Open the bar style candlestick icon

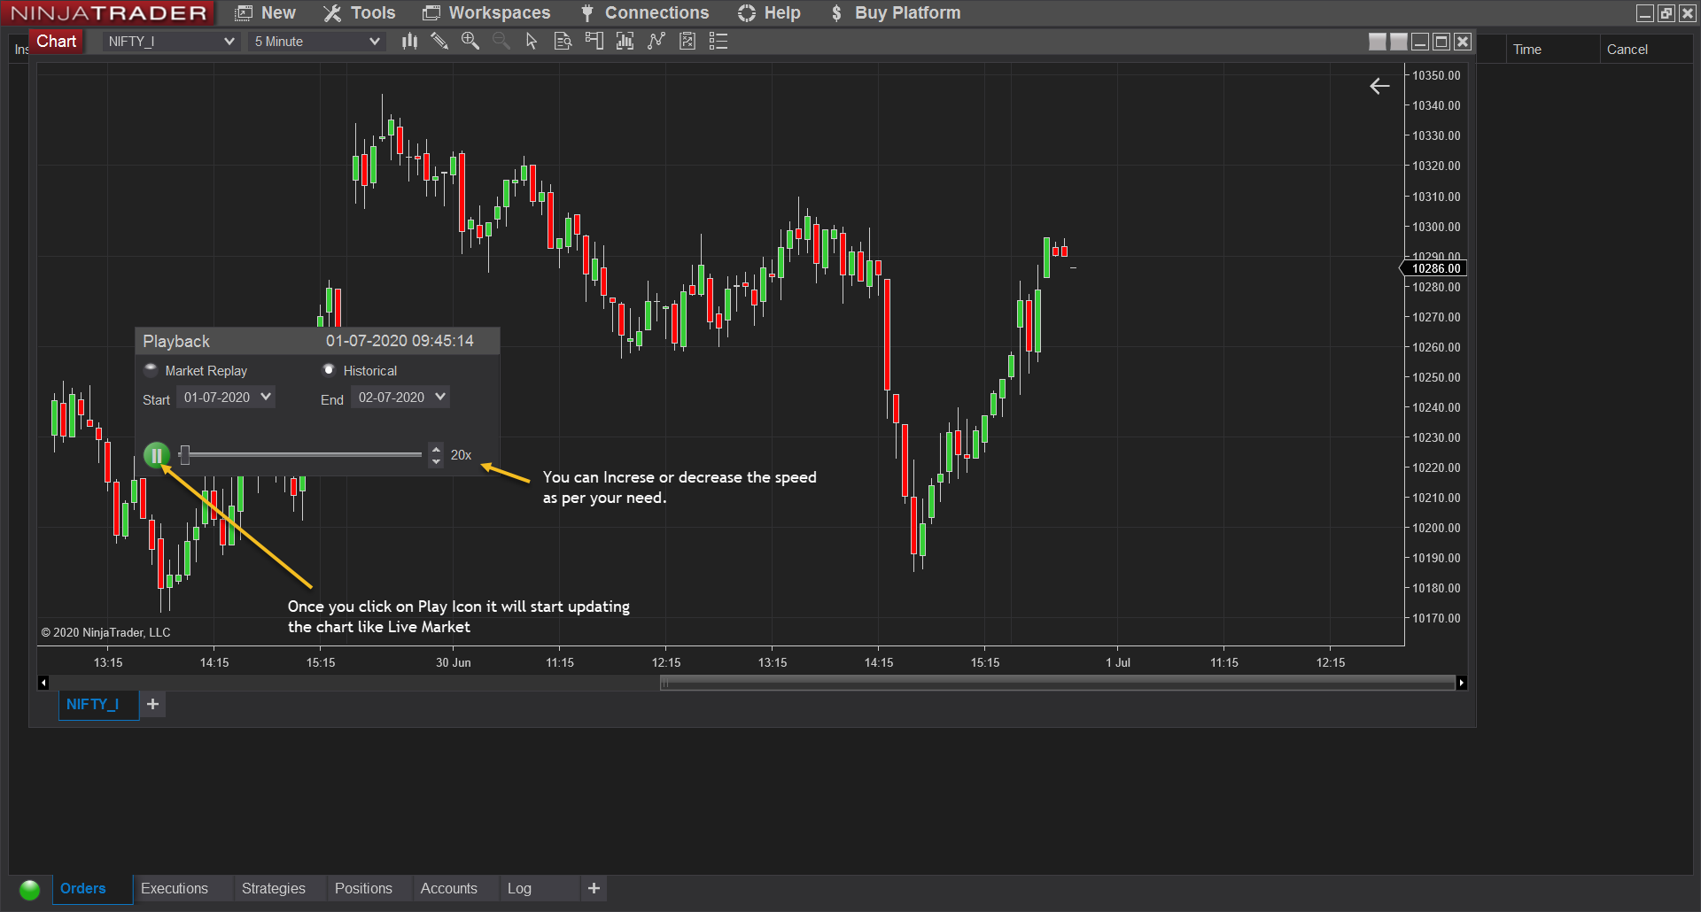(x=409, y=41)
